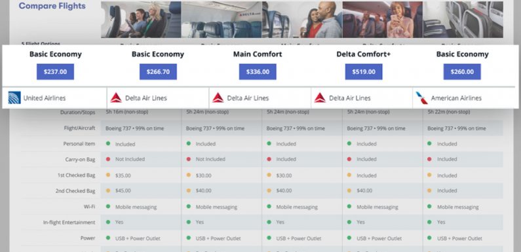Click the American Airlines logo icon

pyautogui.click(x=421, y=98)
